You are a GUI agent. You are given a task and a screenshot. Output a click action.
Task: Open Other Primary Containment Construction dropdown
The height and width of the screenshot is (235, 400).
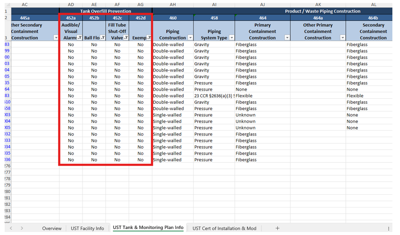(x=342, y=38)
